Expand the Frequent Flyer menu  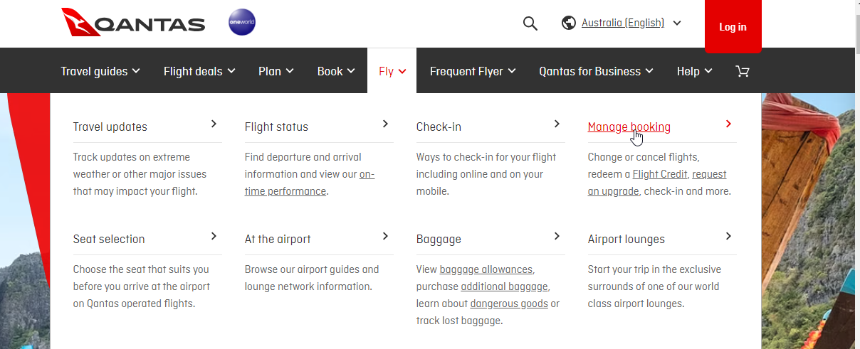(x=473, y=71)
